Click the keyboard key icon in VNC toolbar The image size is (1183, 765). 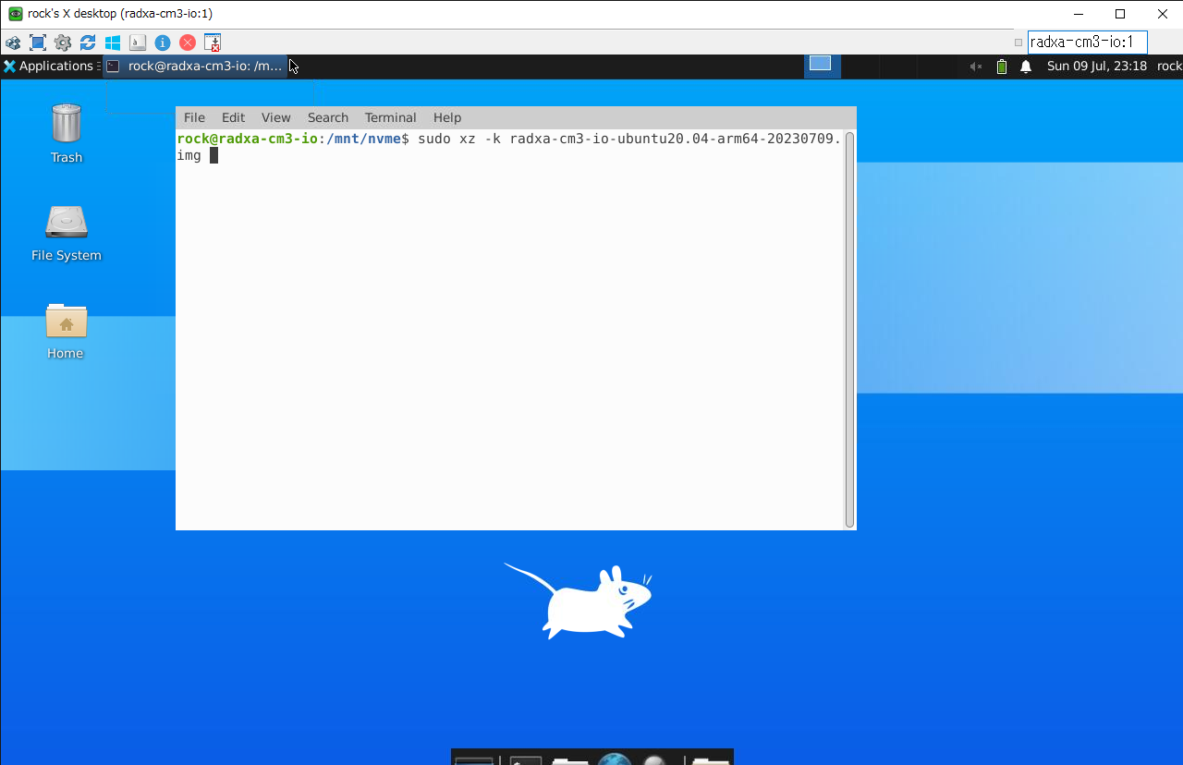(x=138, y=42)
